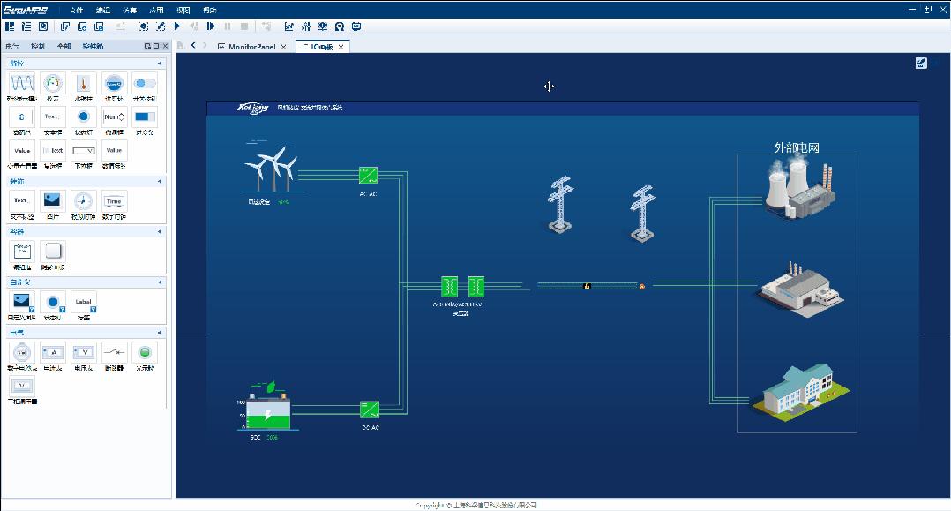Select the thermometer control icon
This screenshot has height=511, width=951.
click(83, 84)
